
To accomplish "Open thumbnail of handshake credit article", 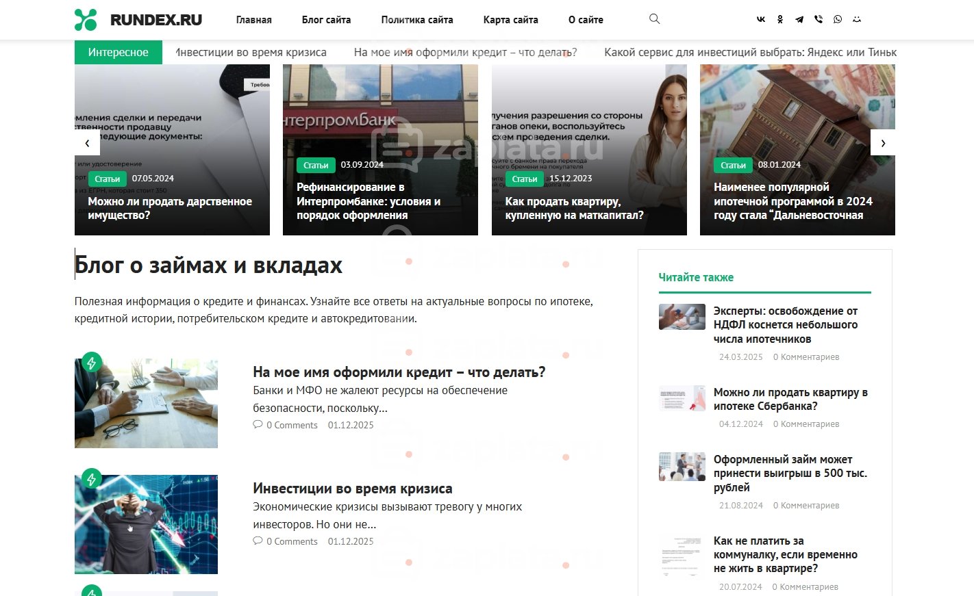I will point(146,404).
